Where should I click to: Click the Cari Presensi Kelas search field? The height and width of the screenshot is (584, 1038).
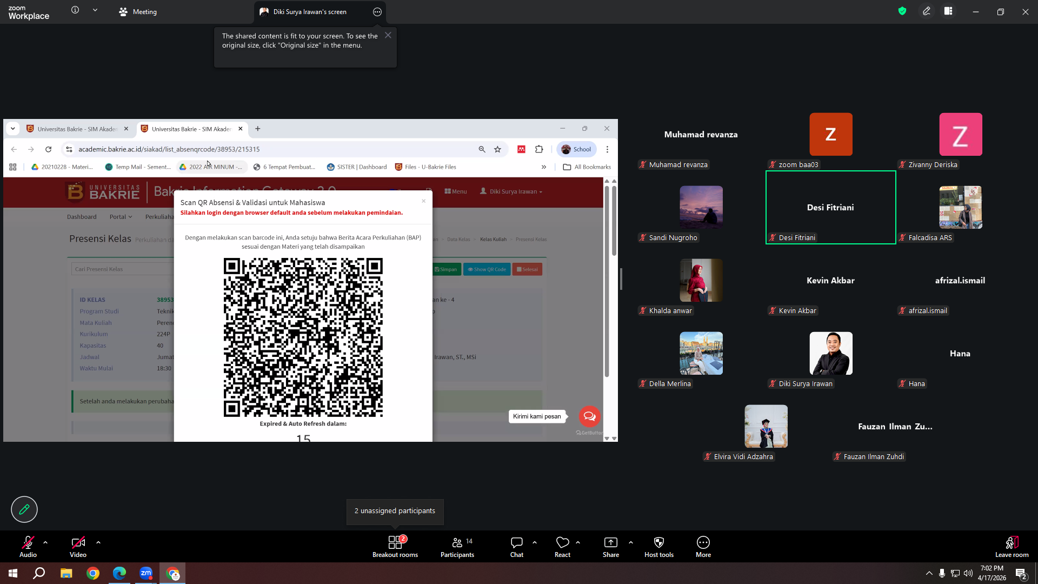(123, 269)
